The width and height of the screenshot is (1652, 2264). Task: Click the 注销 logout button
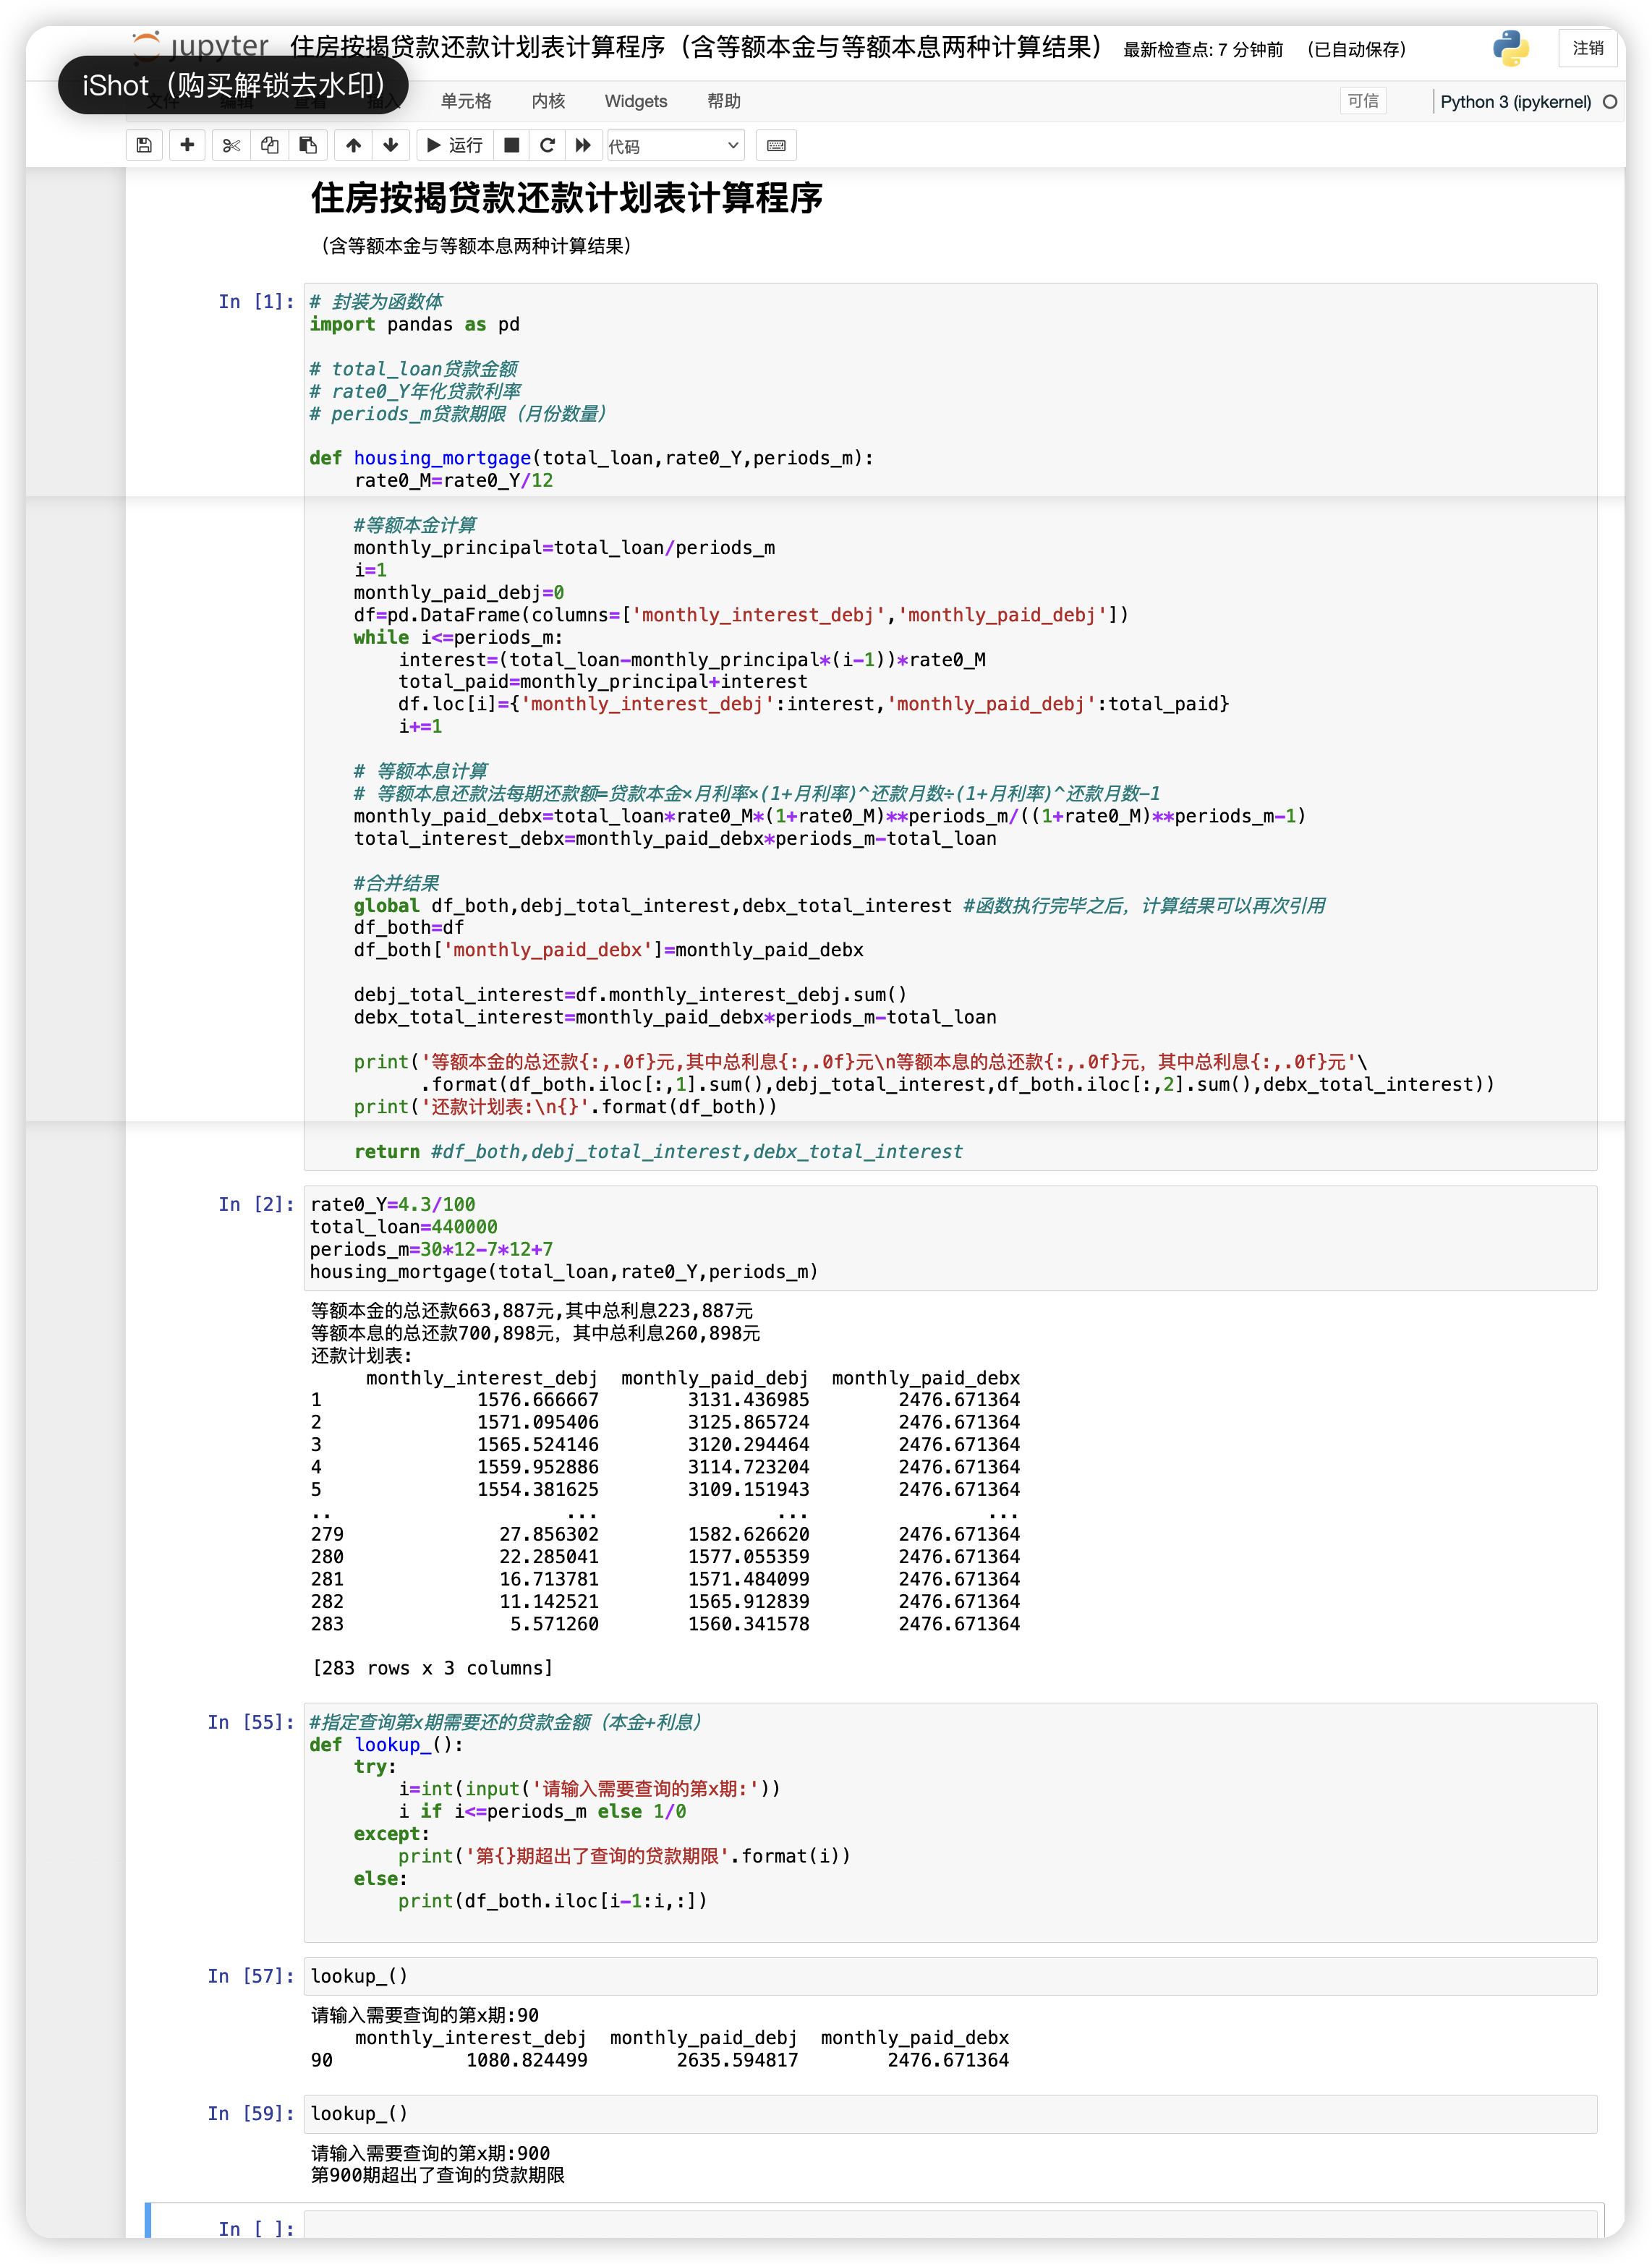[x=1587, y=48]
